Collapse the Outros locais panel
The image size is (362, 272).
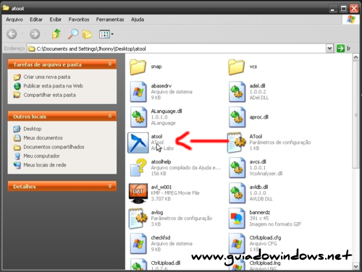[x=110, y=116]
